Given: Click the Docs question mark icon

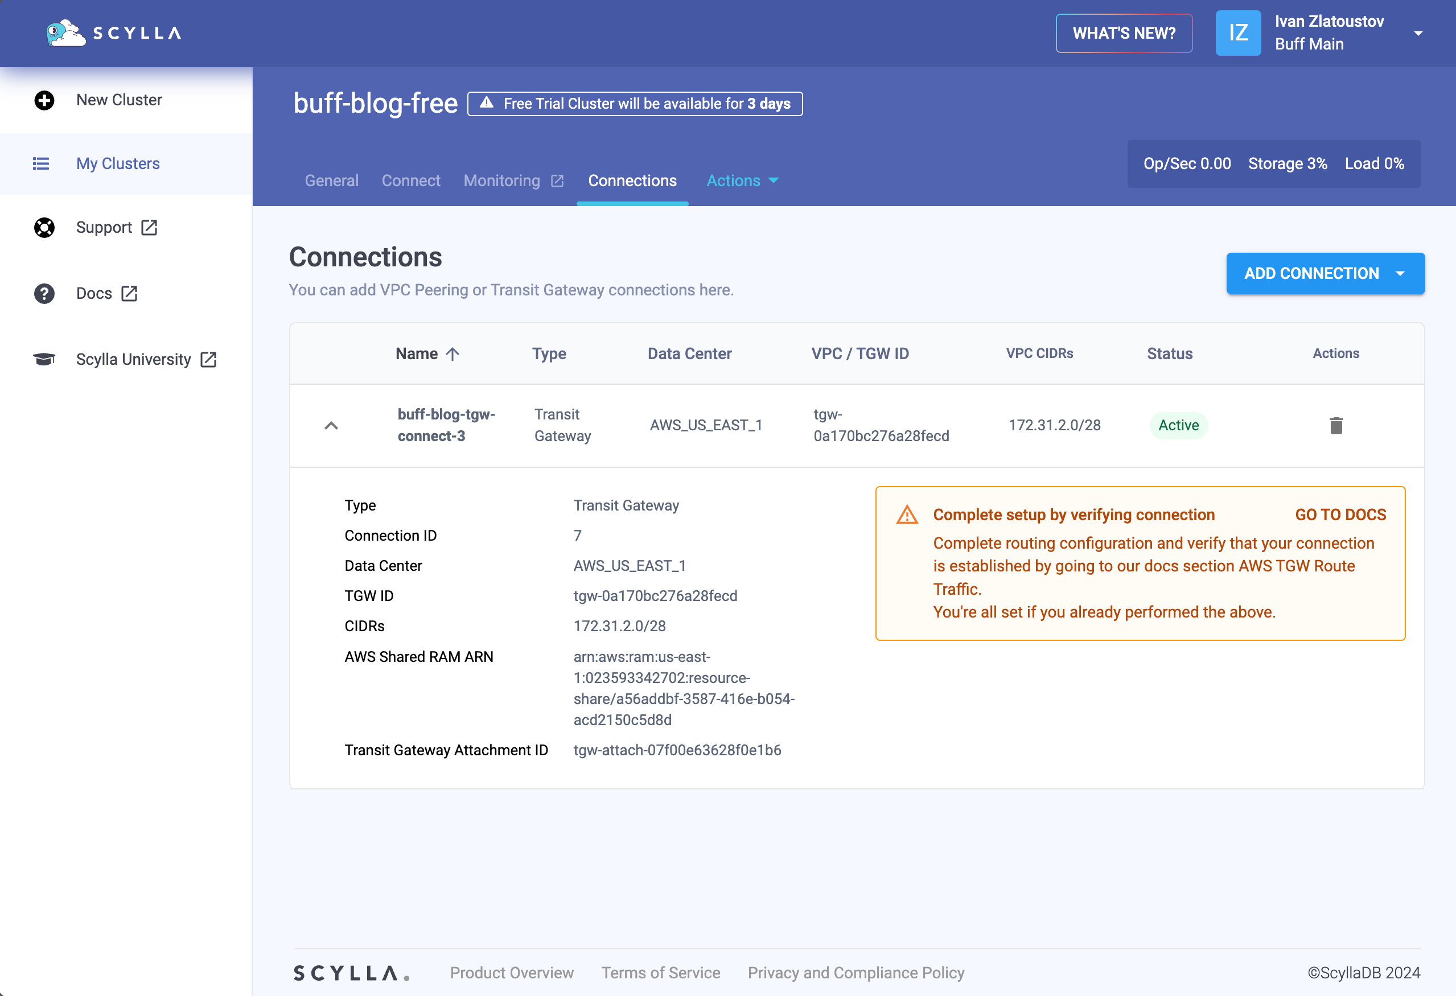Looking at the screenshot, I should pos(44,293).
